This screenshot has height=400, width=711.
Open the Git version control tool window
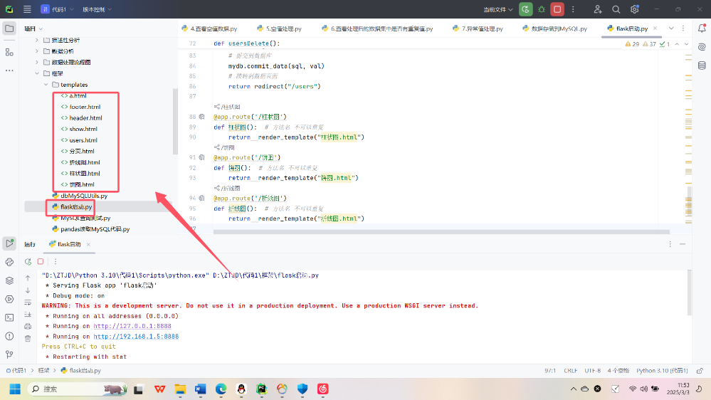coord(9,354)
